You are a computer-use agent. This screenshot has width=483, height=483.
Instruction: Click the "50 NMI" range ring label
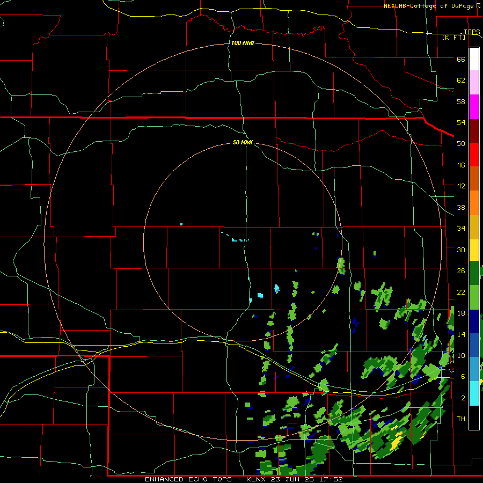(x=243, y=142)
